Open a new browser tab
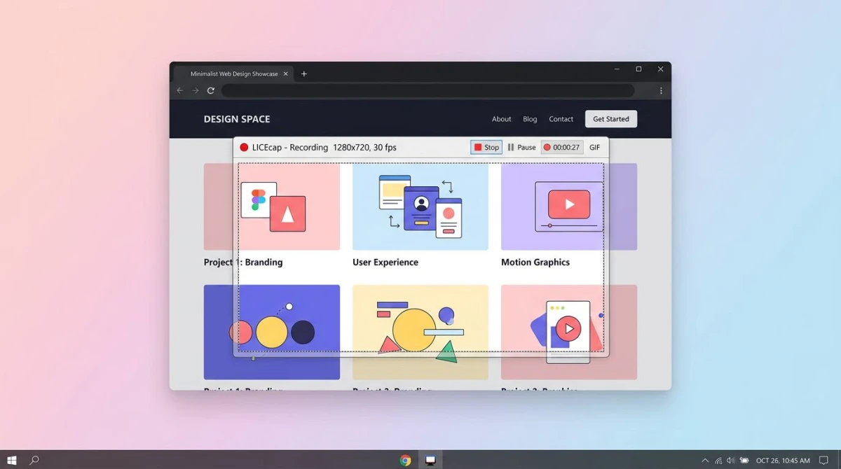841x469 pixels. click(304, 73)
